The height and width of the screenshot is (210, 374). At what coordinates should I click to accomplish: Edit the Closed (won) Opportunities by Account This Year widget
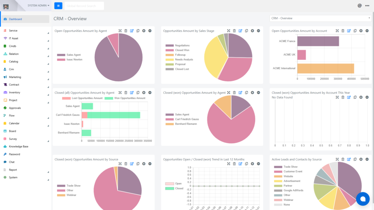click(x=349, y=97)
